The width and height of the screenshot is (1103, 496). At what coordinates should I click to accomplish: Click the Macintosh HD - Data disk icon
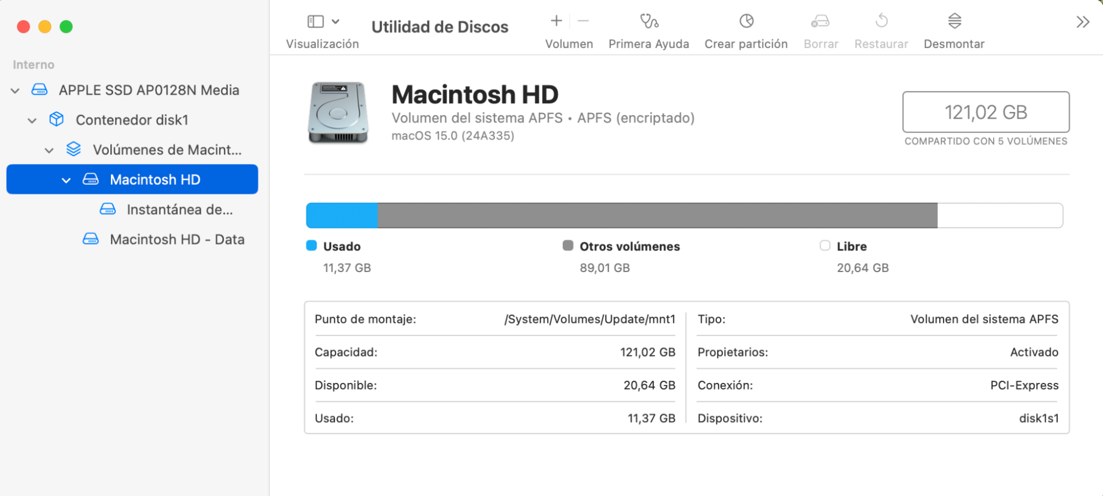(90, 239)
